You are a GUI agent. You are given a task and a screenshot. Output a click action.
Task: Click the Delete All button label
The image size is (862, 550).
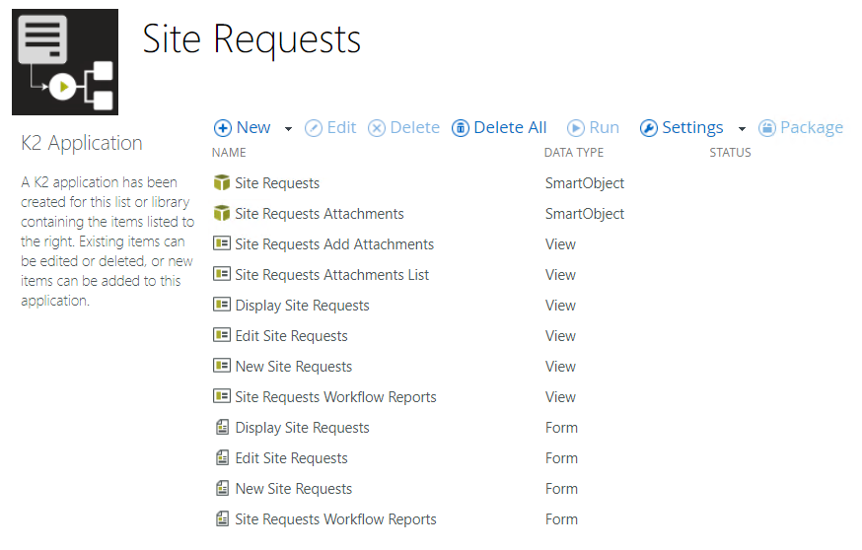pyautogui.click(x=510, y=127)
